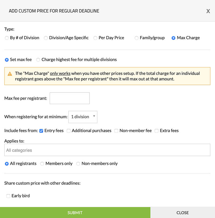Enable sharing with Early bird deadline
Viewport: 215px width, 218px height.
point(8,196)
